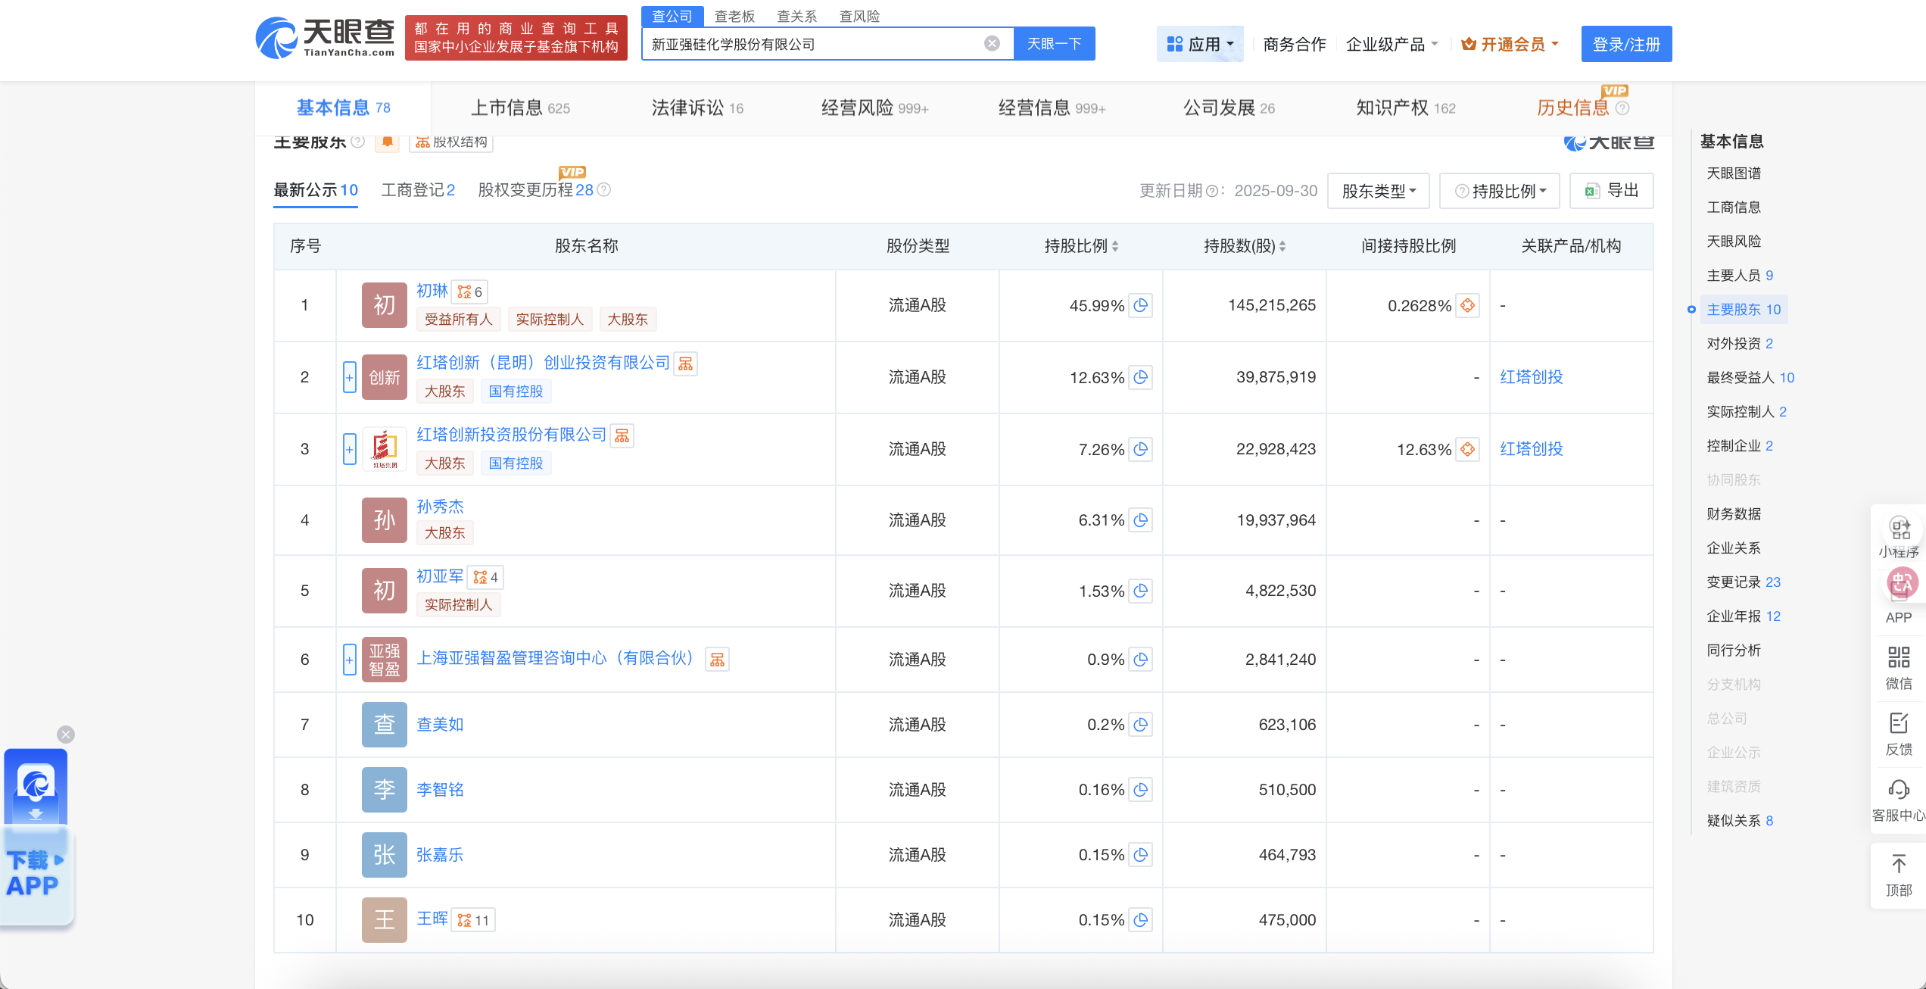Click the link icon beside 0.2628% indirect ratio

1469,306
